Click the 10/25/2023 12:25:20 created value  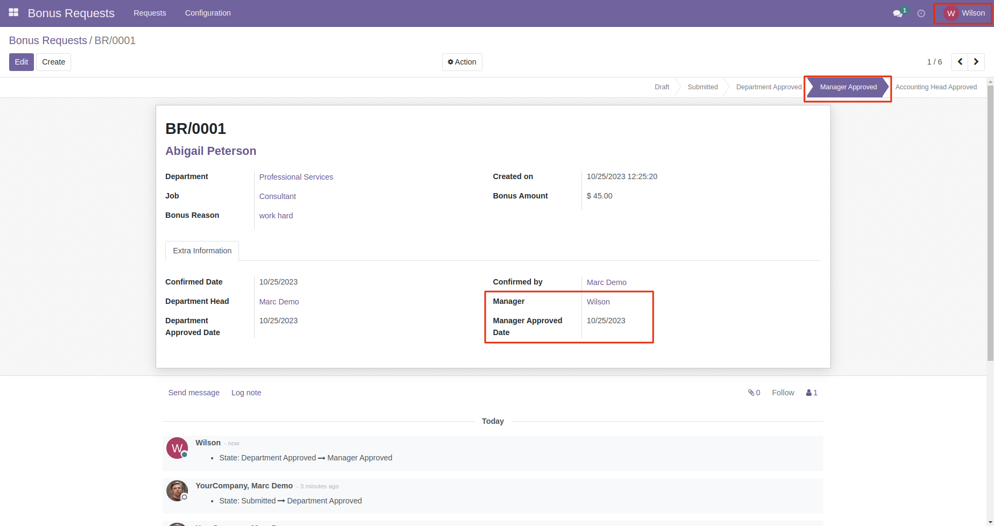(x=622, y=176)
